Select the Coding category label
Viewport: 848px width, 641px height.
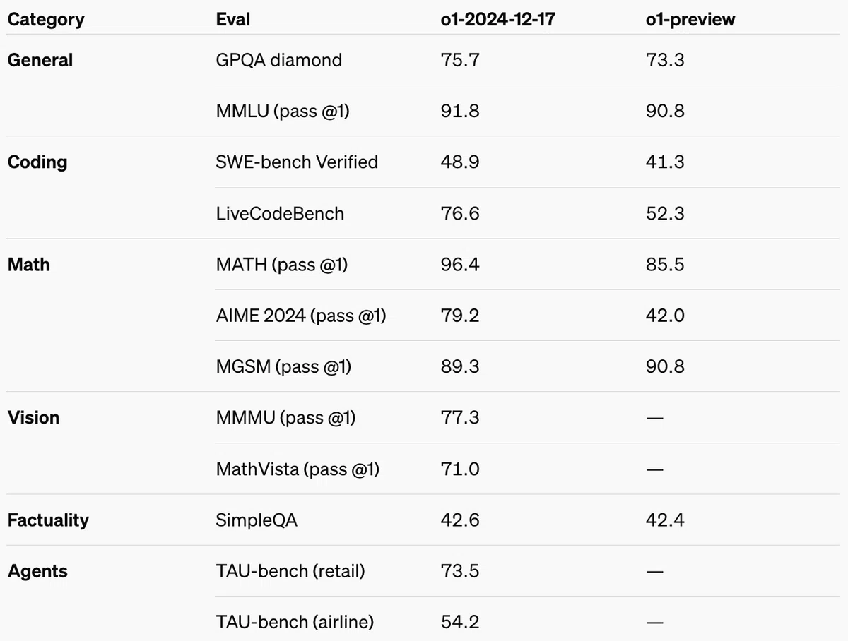[37, 162]
